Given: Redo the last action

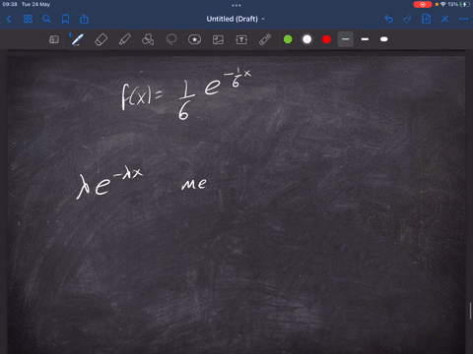Looking at the screenshot, I should [x=407, y=19].
